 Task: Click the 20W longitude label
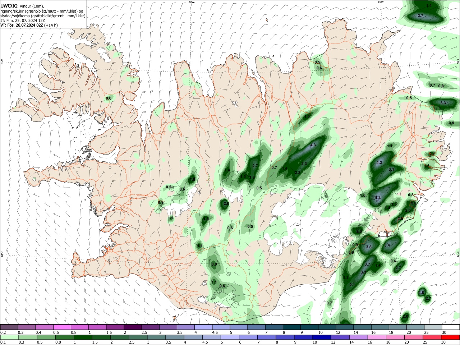[x=191, y=2]
